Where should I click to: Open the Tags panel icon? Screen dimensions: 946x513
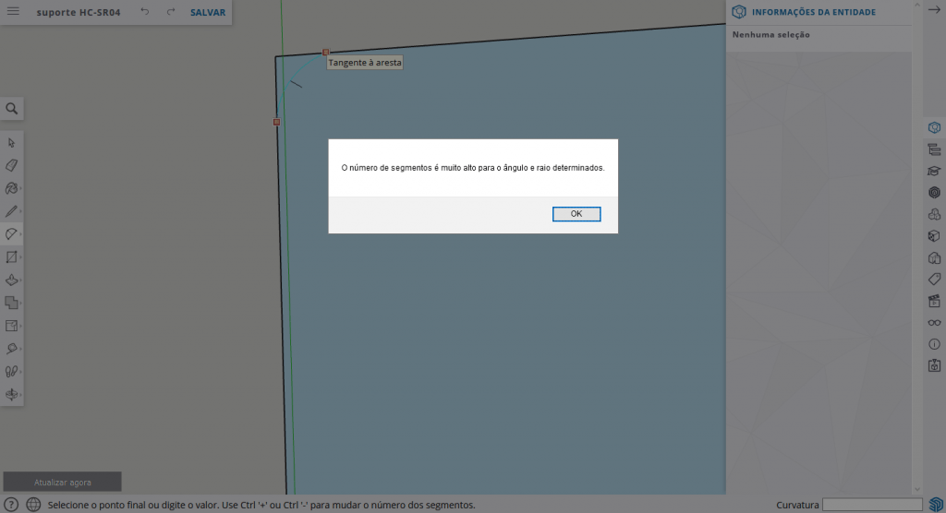(x=934, y=280)
